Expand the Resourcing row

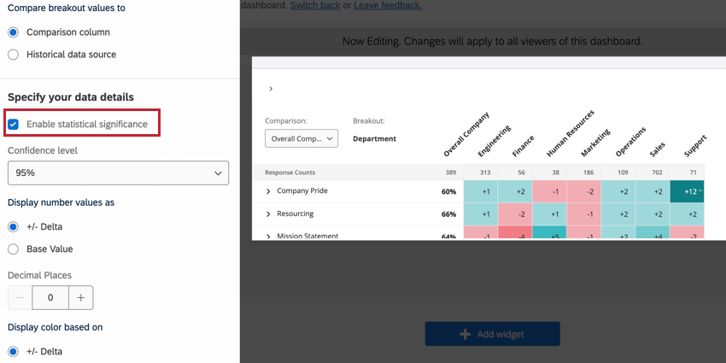coord(268,214)
